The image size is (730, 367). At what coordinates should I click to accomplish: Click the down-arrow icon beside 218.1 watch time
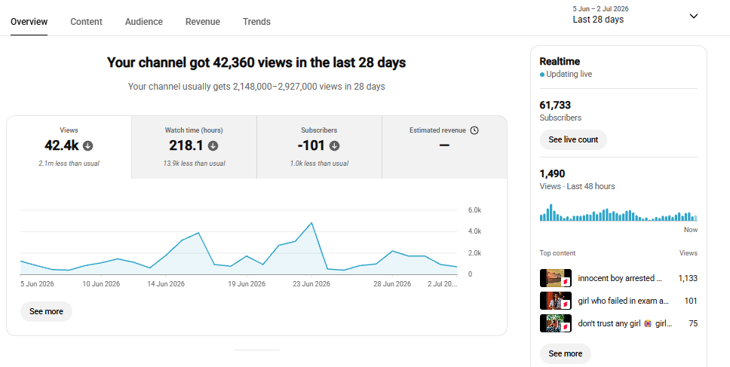tap(213, 146)
